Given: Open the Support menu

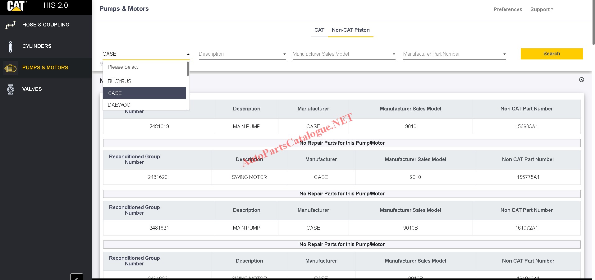Looking at the screenshot, I should click(541, 10).
